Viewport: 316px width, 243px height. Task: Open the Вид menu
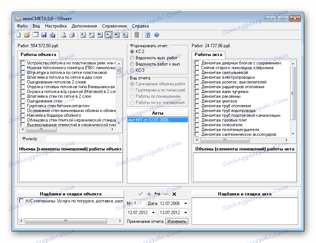pos(36,26)
